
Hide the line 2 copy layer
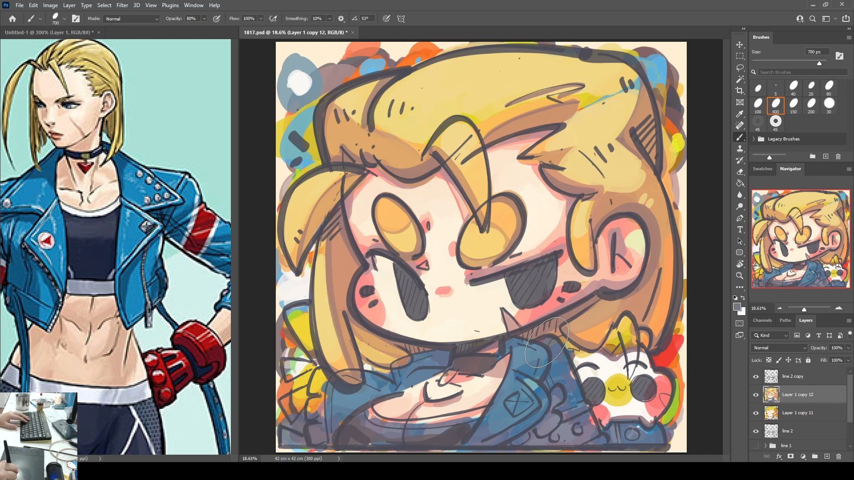[x=756, y=376]
